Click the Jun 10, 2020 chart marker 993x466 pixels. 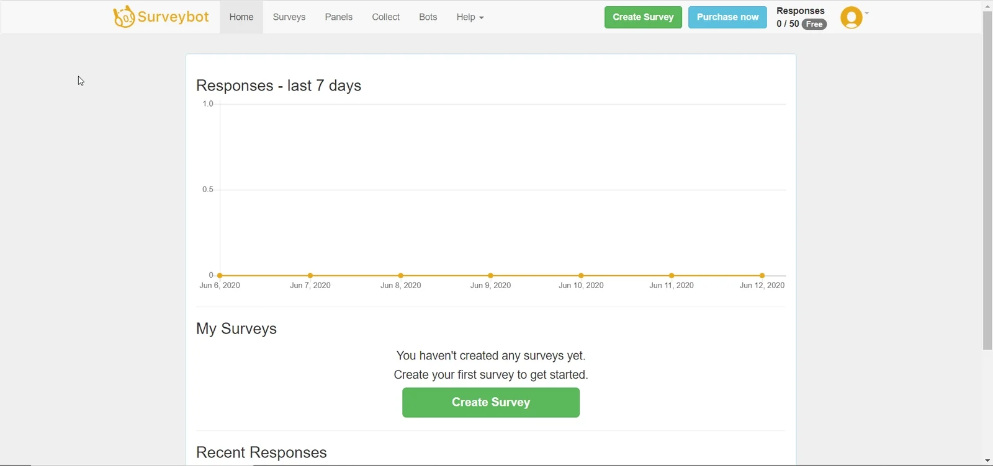pos(581,275)
